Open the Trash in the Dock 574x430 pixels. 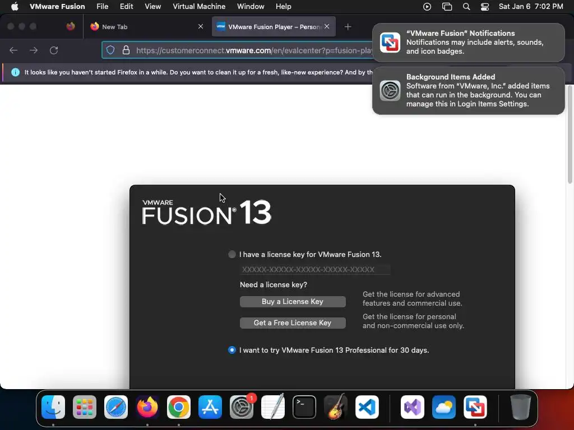pyautogui.click(x=521, y=407)
